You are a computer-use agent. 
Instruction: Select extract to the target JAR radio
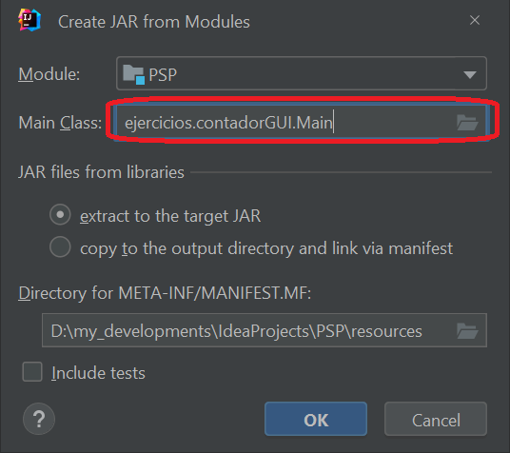(x=60, y=215)
